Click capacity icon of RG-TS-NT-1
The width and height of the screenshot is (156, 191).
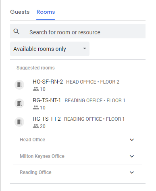click(x=36, y=107)
